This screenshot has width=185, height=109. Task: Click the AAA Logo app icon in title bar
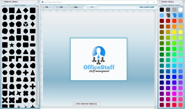(42, 2)
